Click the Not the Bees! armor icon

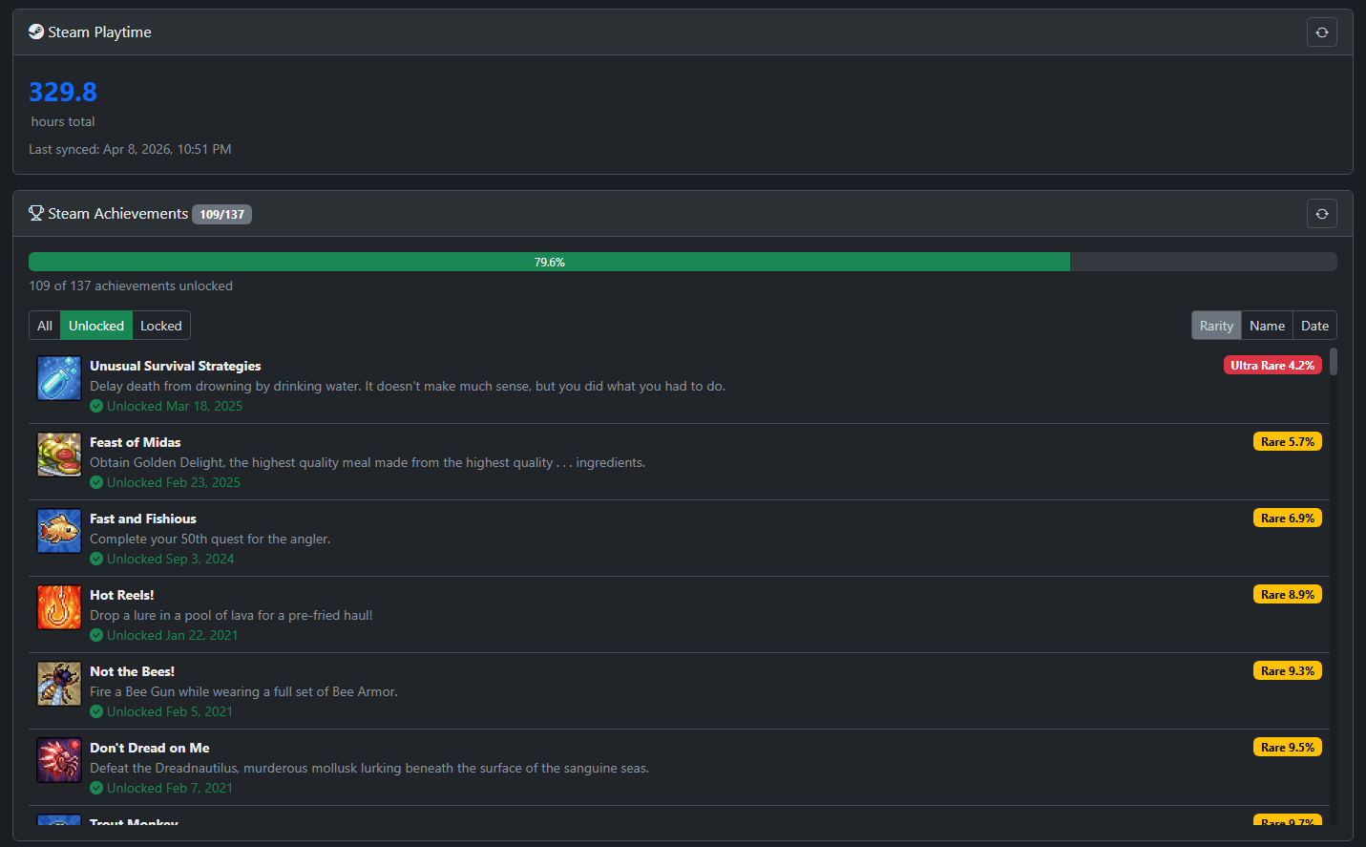click(x=58, y=684)
